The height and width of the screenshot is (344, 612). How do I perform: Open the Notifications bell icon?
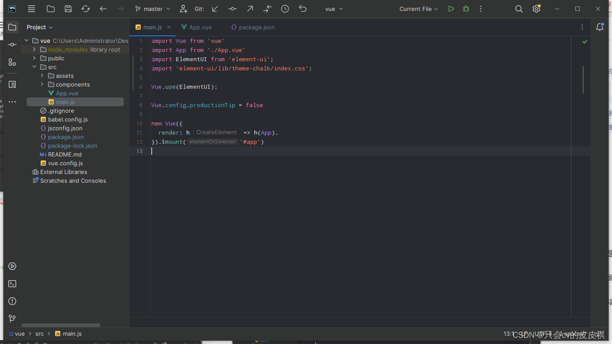click(600, 27)
